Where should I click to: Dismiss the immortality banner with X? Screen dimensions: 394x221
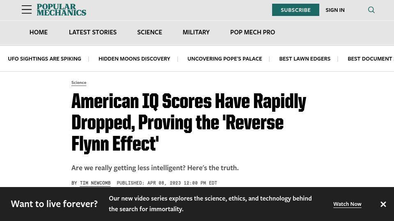pyautogui.click(x=383, y=204)
